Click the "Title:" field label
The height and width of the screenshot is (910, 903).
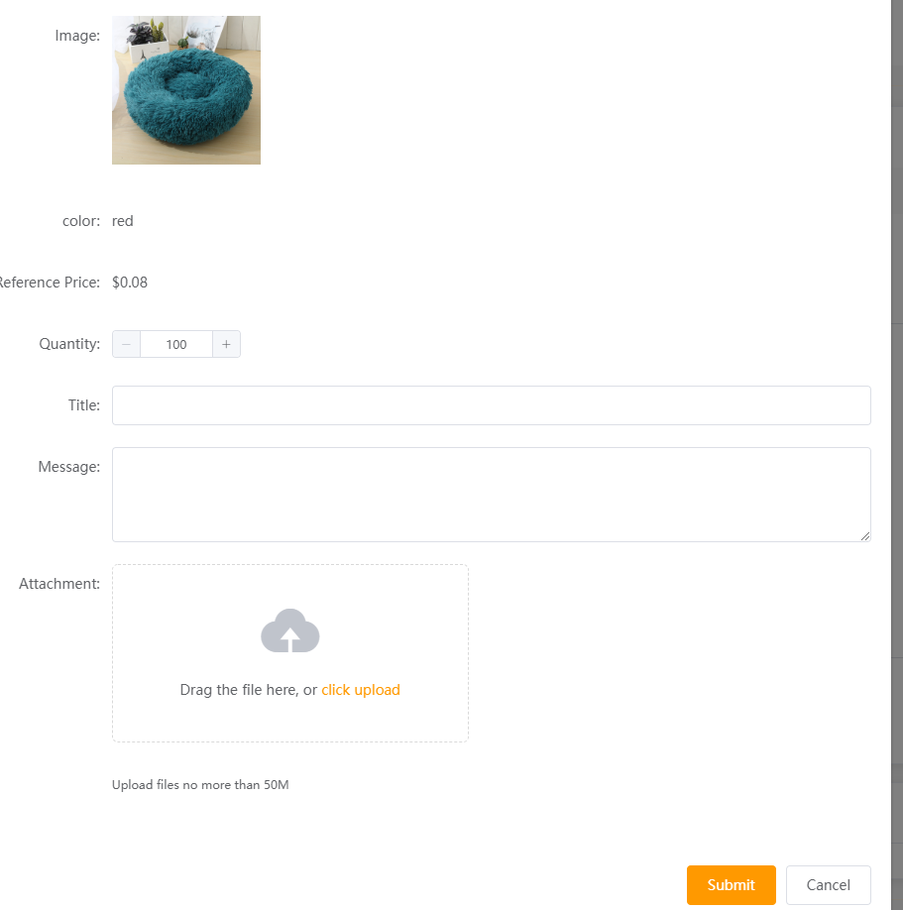point(84,405)
